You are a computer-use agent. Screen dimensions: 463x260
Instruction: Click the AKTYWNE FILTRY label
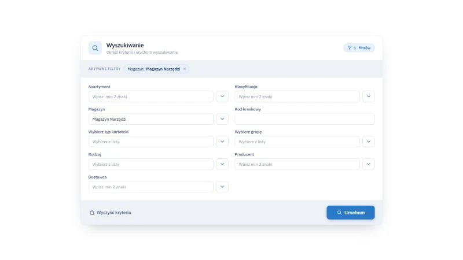[104, 69]
